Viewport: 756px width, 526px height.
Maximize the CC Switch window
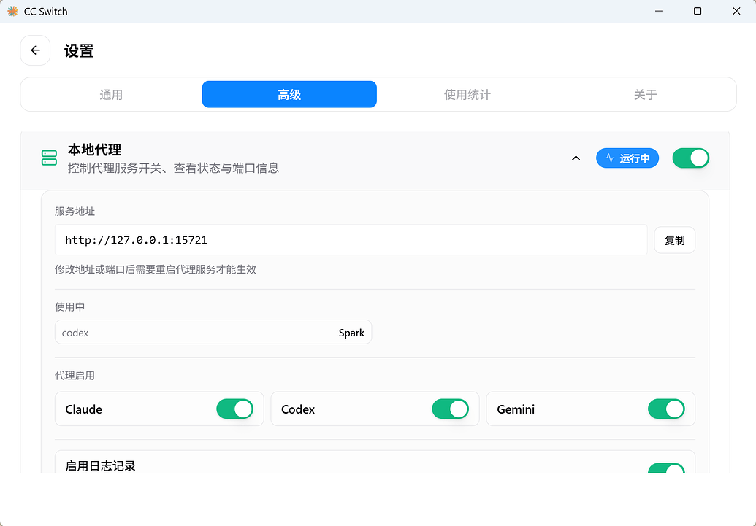(698, 11)
